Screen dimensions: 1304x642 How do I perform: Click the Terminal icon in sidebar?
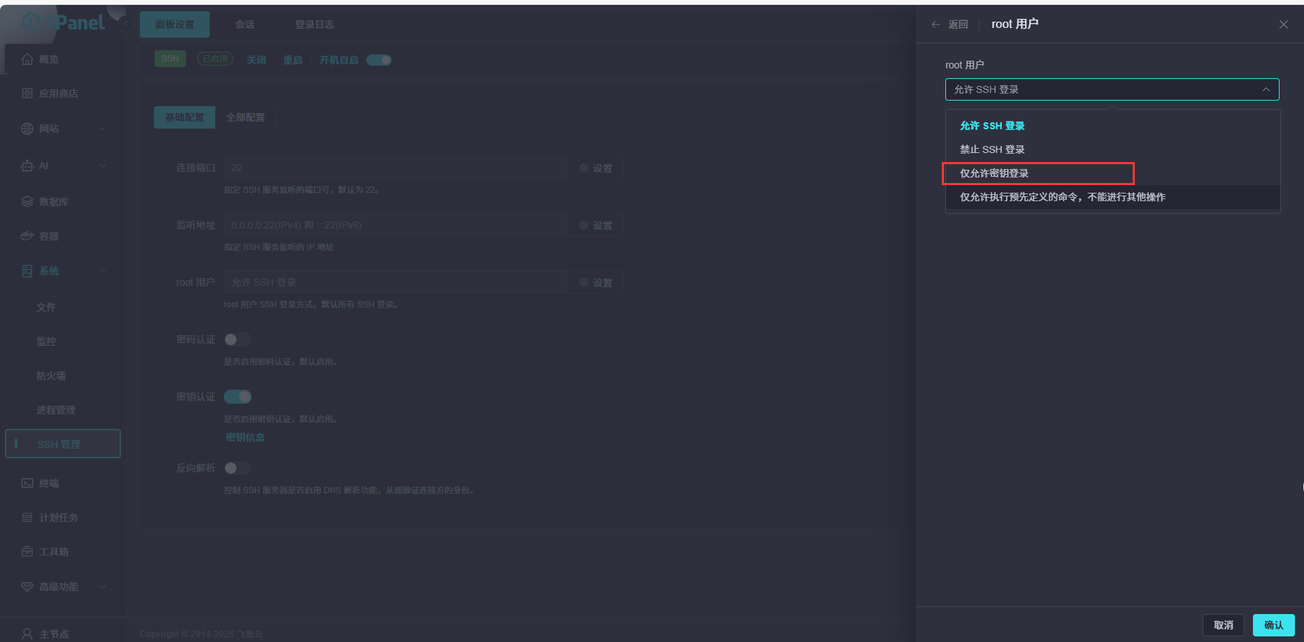click(x=27, y=483)
